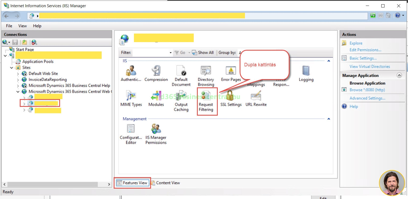Open the Logging feature icon

pos(306,74)
